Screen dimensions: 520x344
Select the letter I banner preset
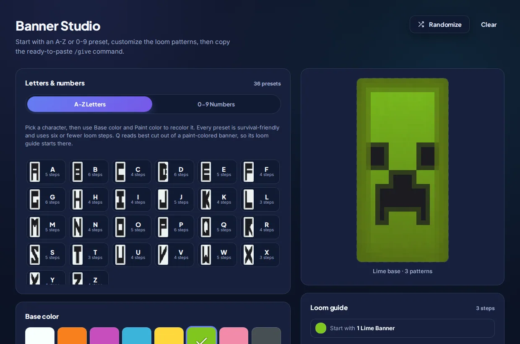tap(132, 199)
